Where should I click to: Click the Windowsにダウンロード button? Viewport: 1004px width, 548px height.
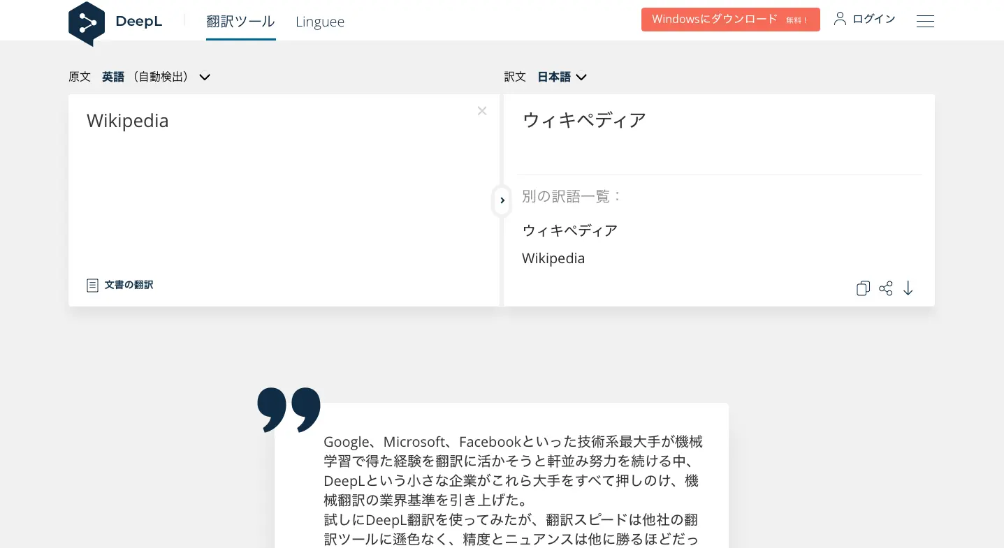[730, 20]
